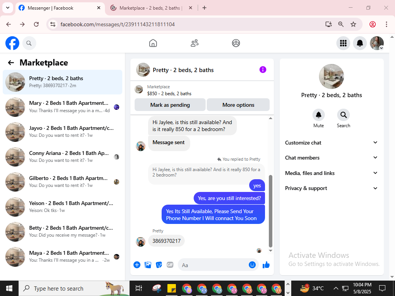Click Mark as pending button
Viewport: 395px width, 296px height.
click(x=170, y=105)
